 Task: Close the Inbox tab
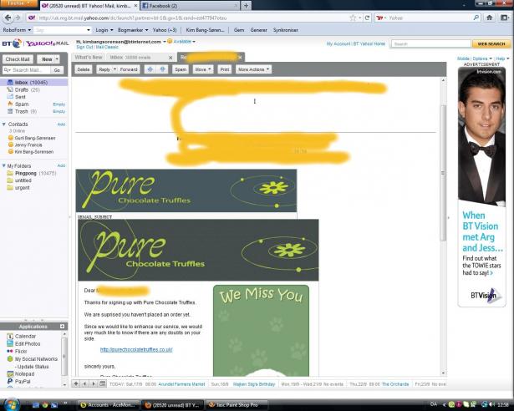(170, 58)
